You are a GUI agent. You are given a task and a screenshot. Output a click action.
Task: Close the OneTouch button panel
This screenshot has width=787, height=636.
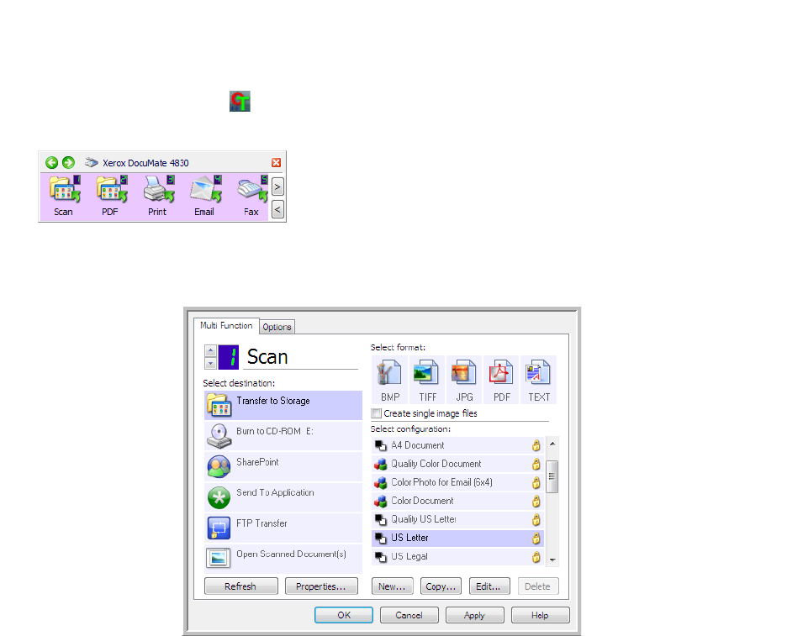click(x=276, y=162)
